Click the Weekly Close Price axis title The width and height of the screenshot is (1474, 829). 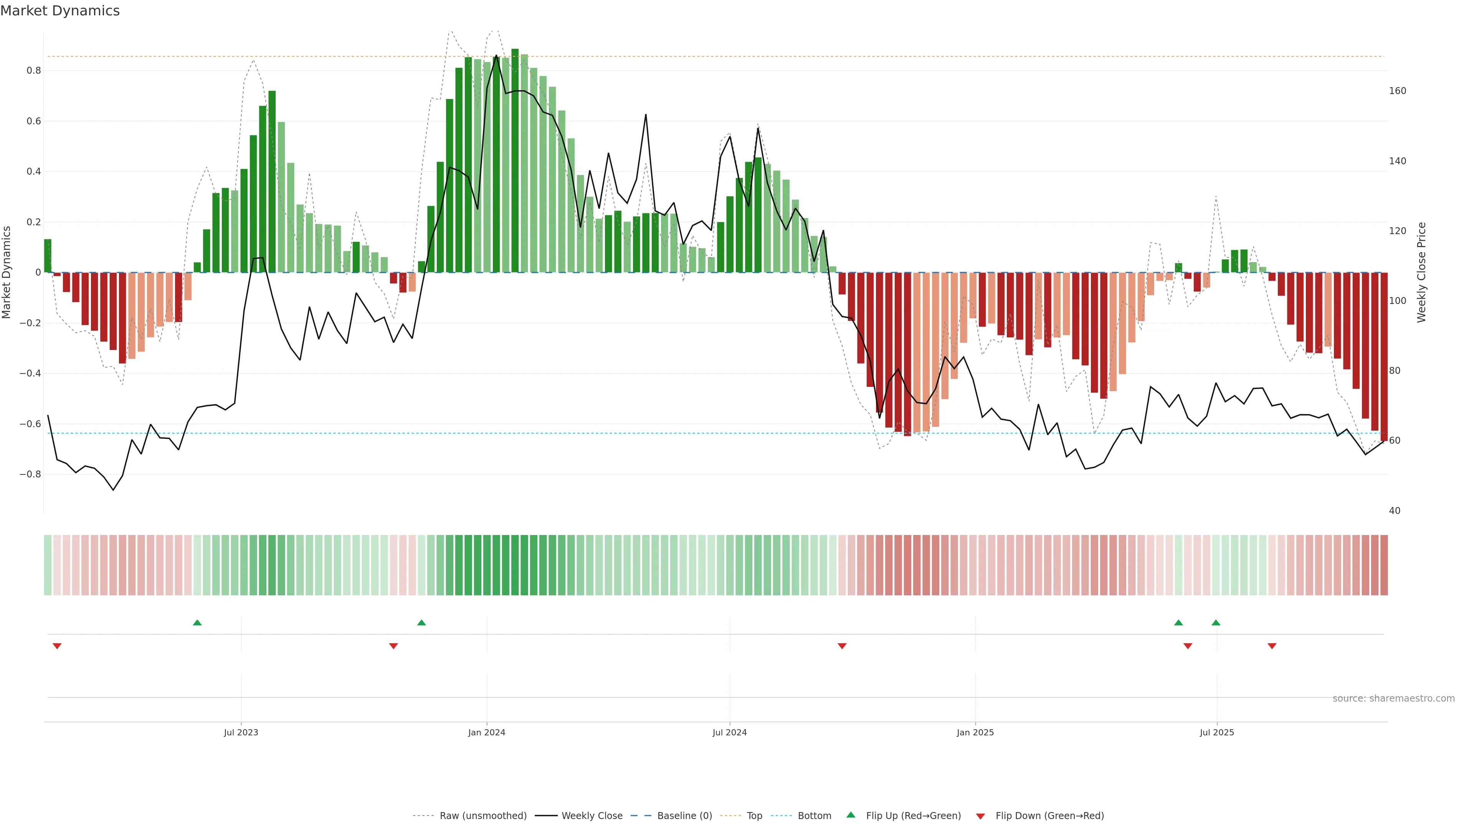click(1422, 272)
